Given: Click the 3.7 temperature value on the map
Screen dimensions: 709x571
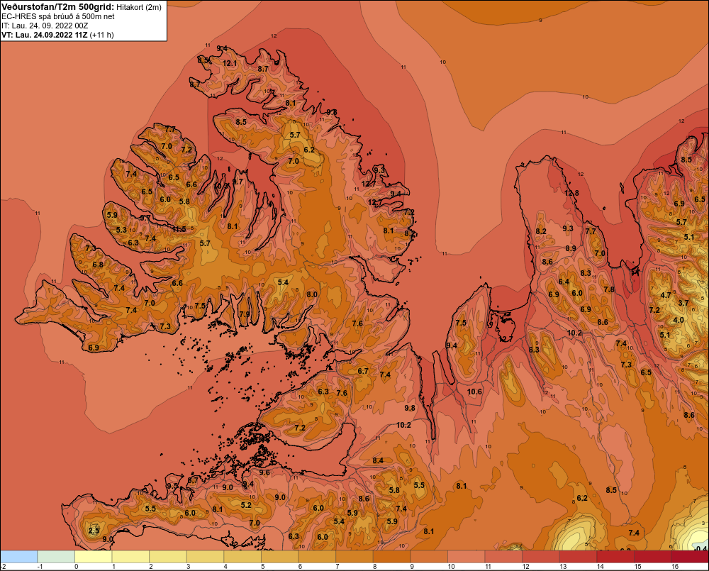Looking at the screenshot, I should point(683,303).
